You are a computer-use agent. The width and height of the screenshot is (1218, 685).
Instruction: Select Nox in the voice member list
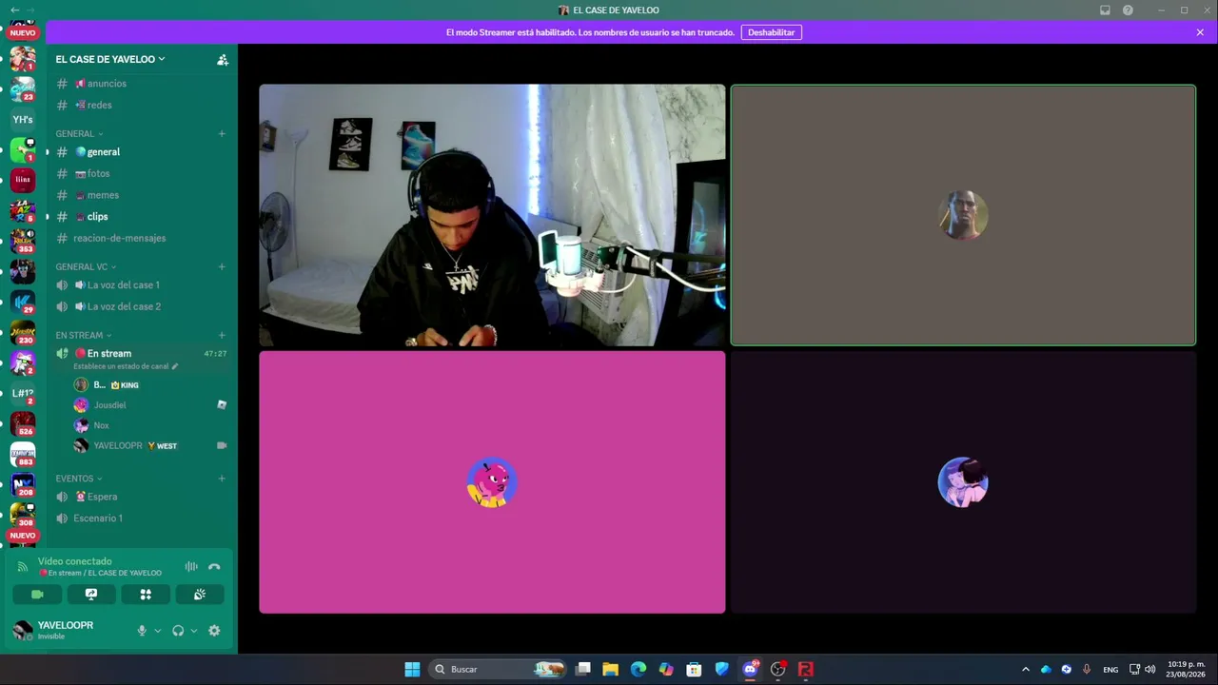[149, 425]
